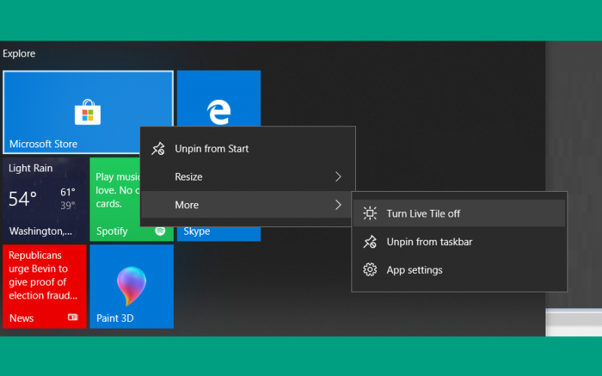602x376 pixels.
Task: Click the 'Microsoft Store' tile label
Action: 44,144
